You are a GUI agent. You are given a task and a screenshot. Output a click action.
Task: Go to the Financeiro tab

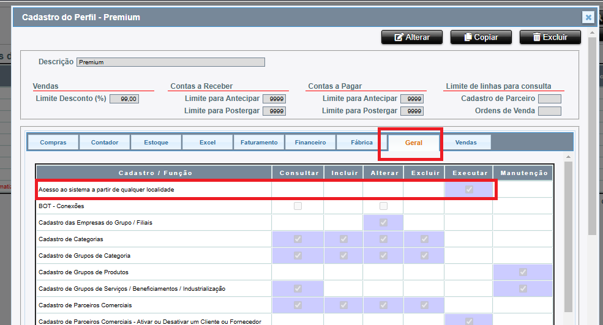point(310,143)
